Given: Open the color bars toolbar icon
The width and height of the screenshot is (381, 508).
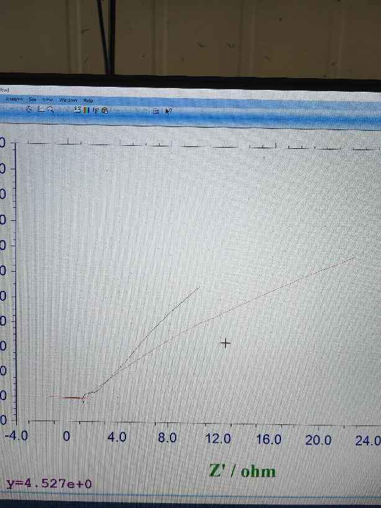Looking at the screenshot, I should 86,110.
